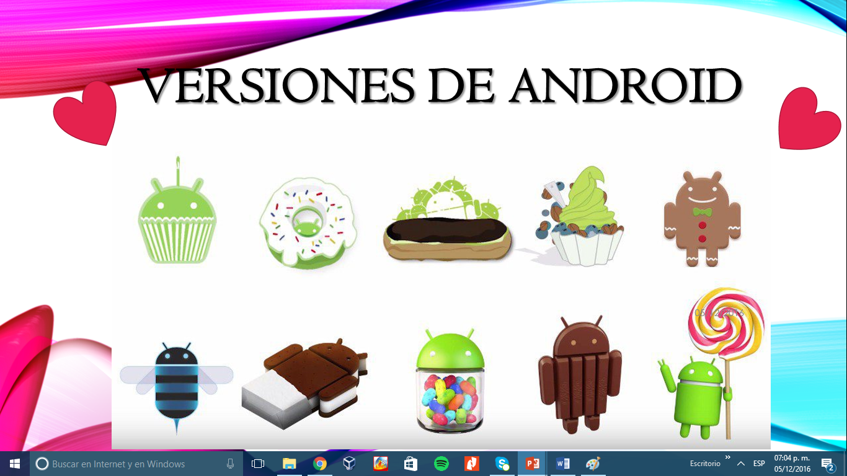
Task: Open Task View from the taskbar
Action: pyautogui.click(x=258, y=464)
